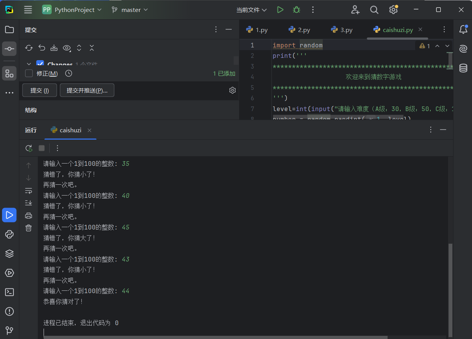Rerun caishuzi in Run panel
The image size is (472, 339).
29,148
